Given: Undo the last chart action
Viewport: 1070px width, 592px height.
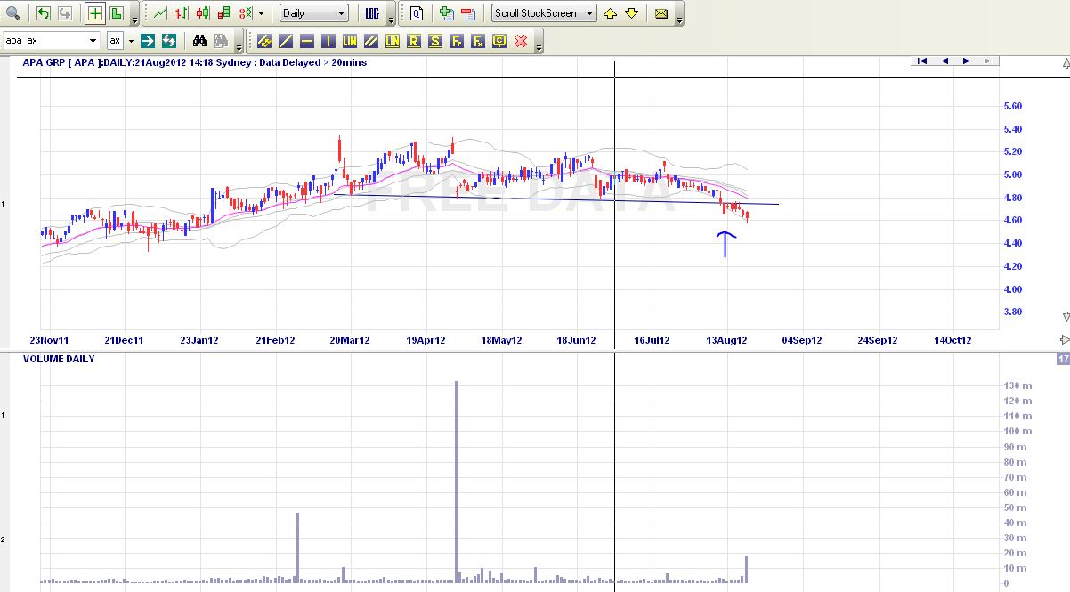Looking at the screenshot, I should pos(44,13).
